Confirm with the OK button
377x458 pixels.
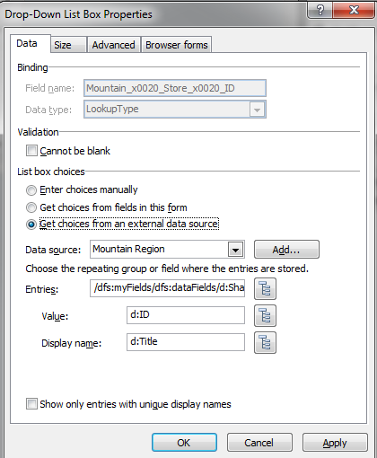pos(184,443)
